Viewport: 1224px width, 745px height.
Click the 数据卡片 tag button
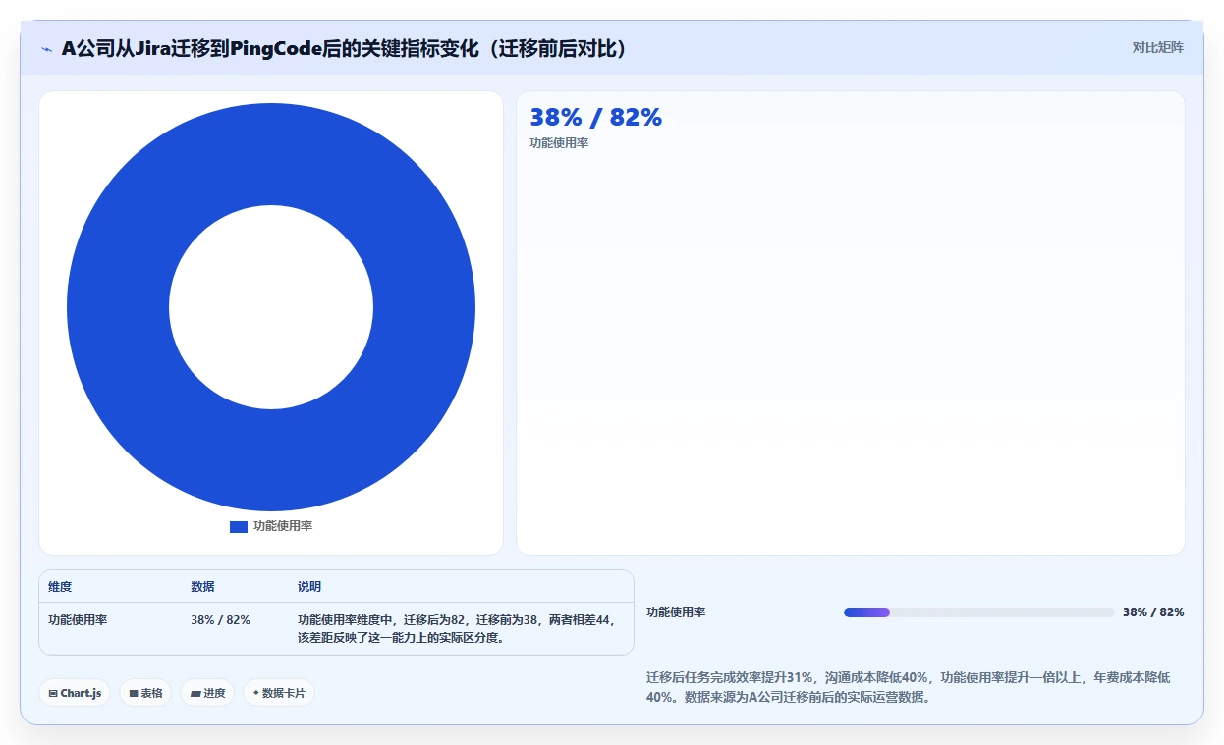tap(279, 693)
